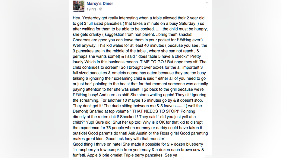Click the word "Demon!)" in the post

81,111
